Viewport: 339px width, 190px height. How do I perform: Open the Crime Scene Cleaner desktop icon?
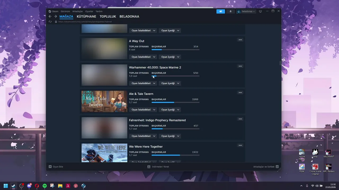pyautogui.click(x=315, y=169)
